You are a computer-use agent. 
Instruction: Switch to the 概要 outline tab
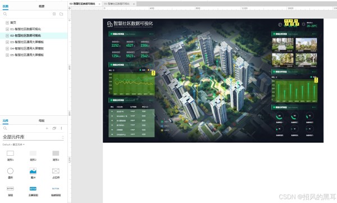tap(42, 6)
